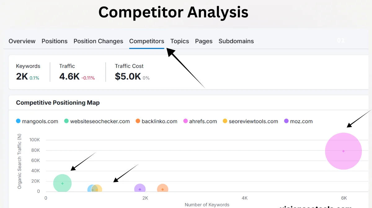Click the 4K x-axis label

[x=245, y=198]
